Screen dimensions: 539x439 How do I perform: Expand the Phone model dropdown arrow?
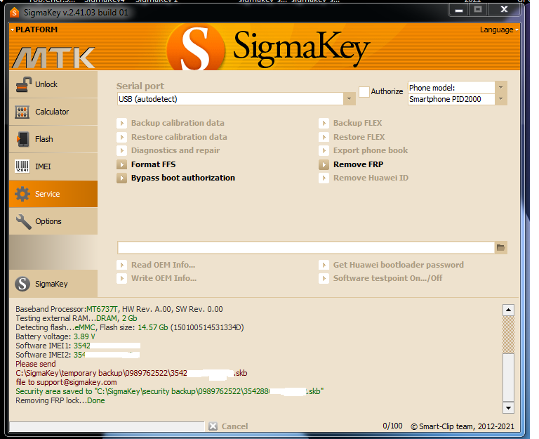click(x=500, y=88)
